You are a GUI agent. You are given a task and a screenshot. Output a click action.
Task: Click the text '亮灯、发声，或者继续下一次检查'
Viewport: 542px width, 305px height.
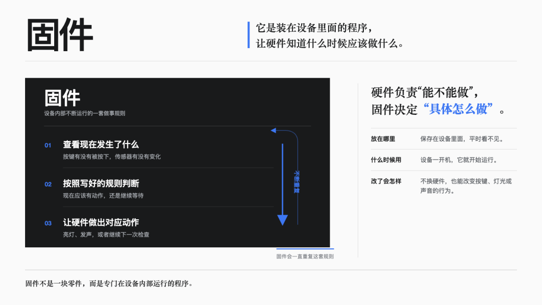106,235
